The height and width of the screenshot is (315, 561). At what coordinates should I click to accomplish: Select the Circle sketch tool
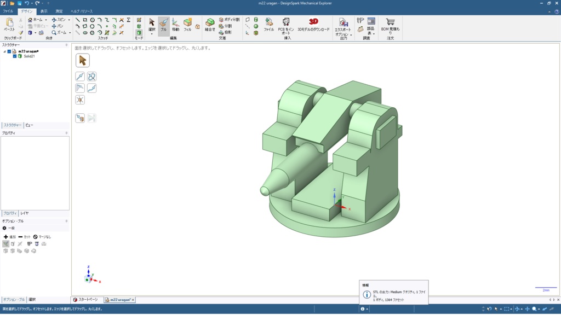[x=92, y=20]
